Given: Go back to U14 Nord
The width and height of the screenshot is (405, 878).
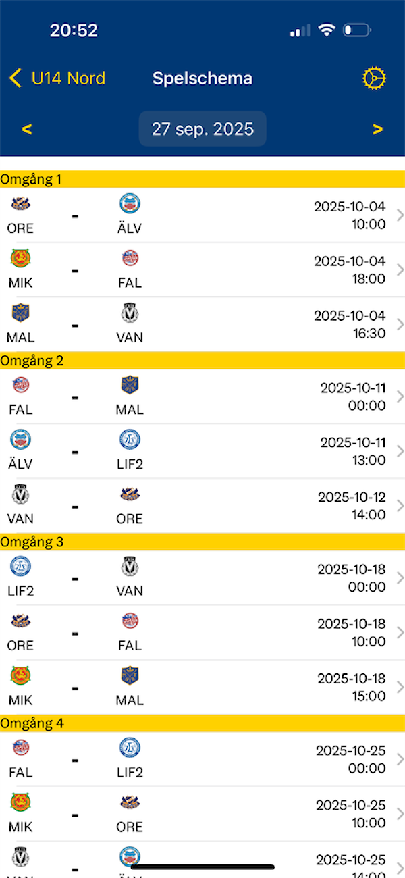Looking at the screenshot, I should coord(58,78).
